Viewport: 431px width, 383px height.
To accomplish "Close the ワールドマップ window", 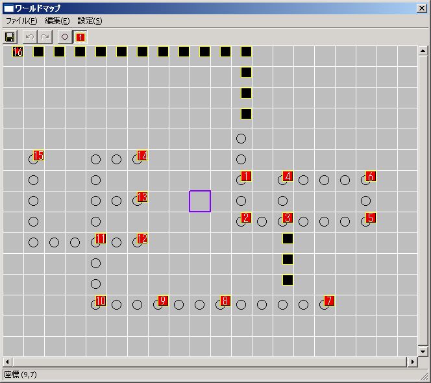I will (422, 8).
